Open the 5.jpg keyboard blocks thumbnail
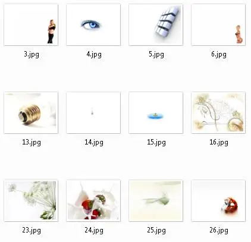Screen dimensions: 251x242 tap(156, 25)
